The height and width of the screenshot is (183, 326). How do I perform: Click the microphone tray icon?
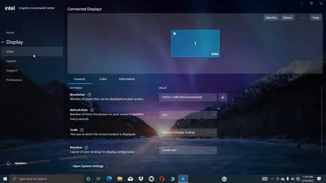(288, 179)
